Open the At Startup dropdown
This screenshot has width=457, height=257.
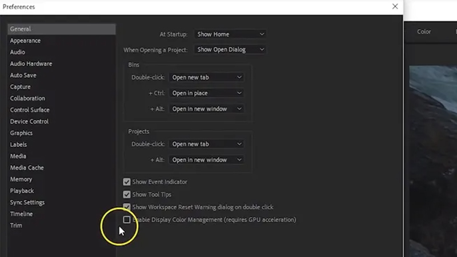point(230,34)
